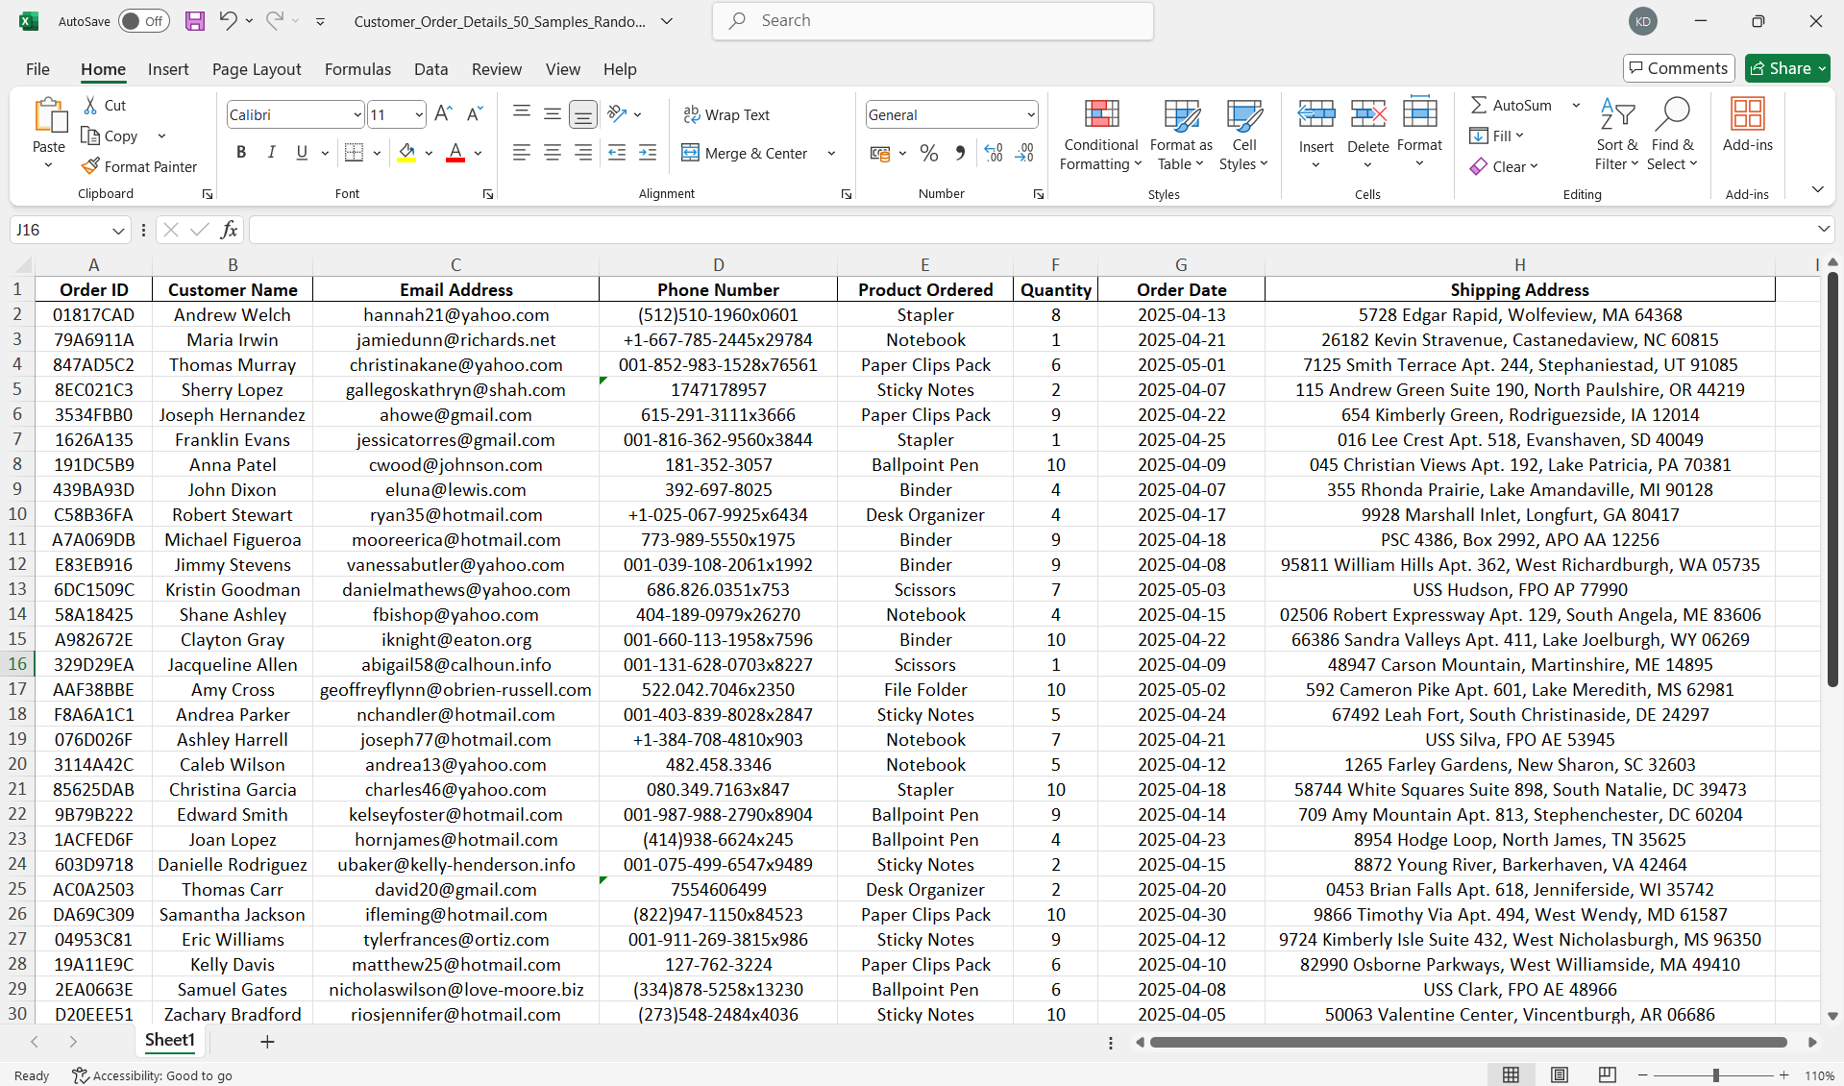The image size is (1844, 1086).
Task: Decrease font size with the smaller A icon
Action: click(x=475, y=114)
